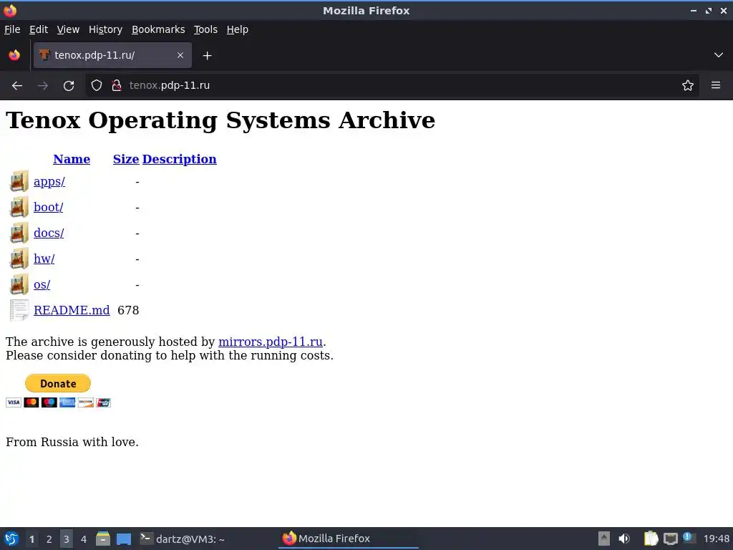
Task: Close the tenox.pdp-11.ru tab
Action: click(x=180, y=55)
